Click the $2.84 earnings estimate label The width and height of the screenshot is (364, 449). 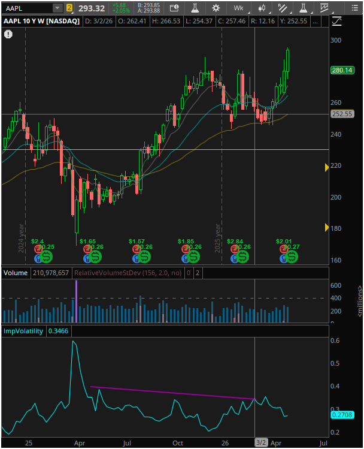(235, 242)
